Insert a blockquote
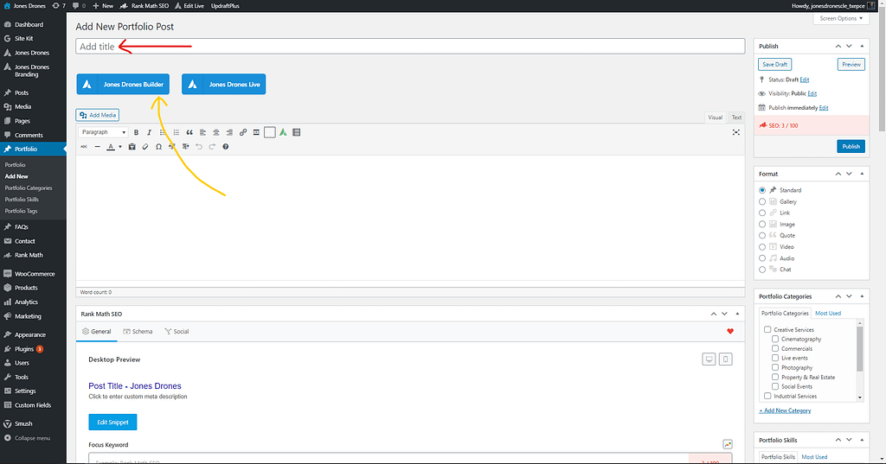This screenshot has width=886, height=464. pyautogui.click(x=189, y=133)
